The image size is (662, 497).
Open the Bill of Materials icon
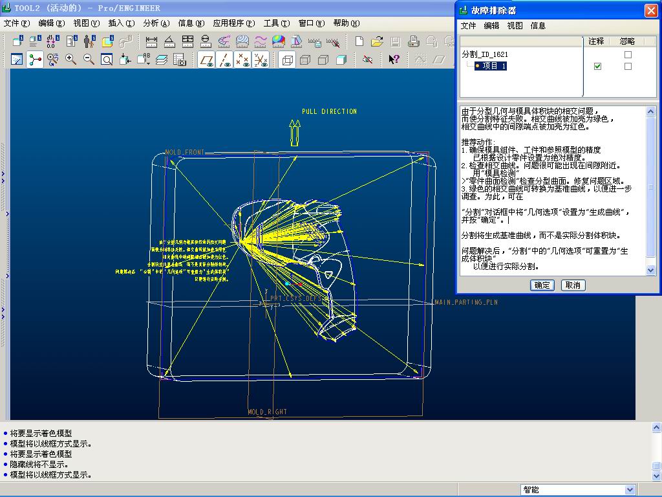click(x=71, y=41)
